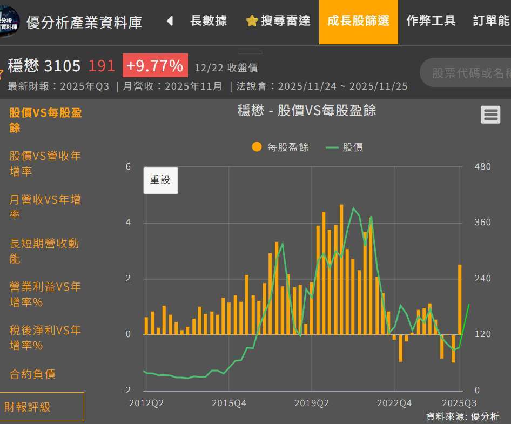Open 月營收VS年增率 chart link
This screenshot has height=424, width=511.
pos(45,207)
